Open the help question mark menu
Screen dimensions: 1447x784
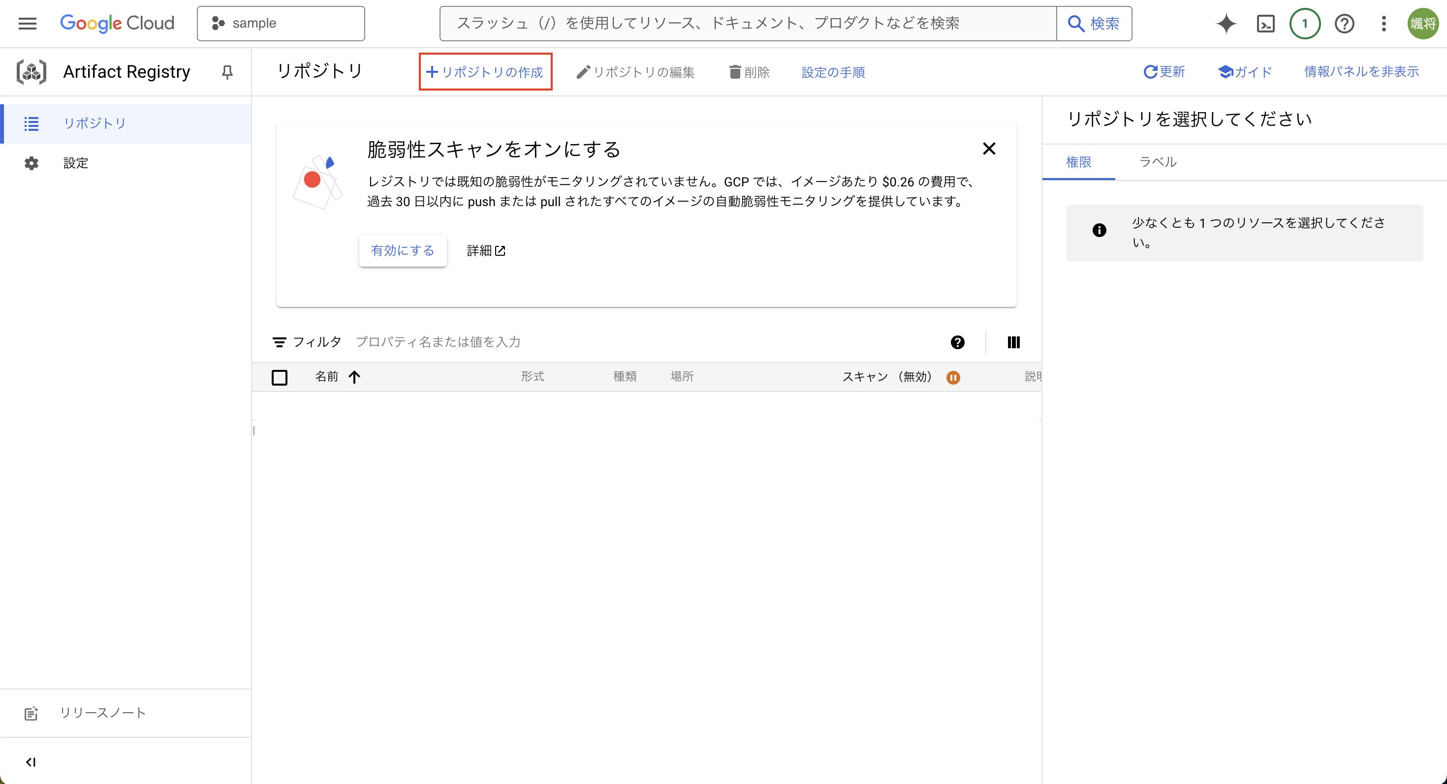(x=1344, y=24)
